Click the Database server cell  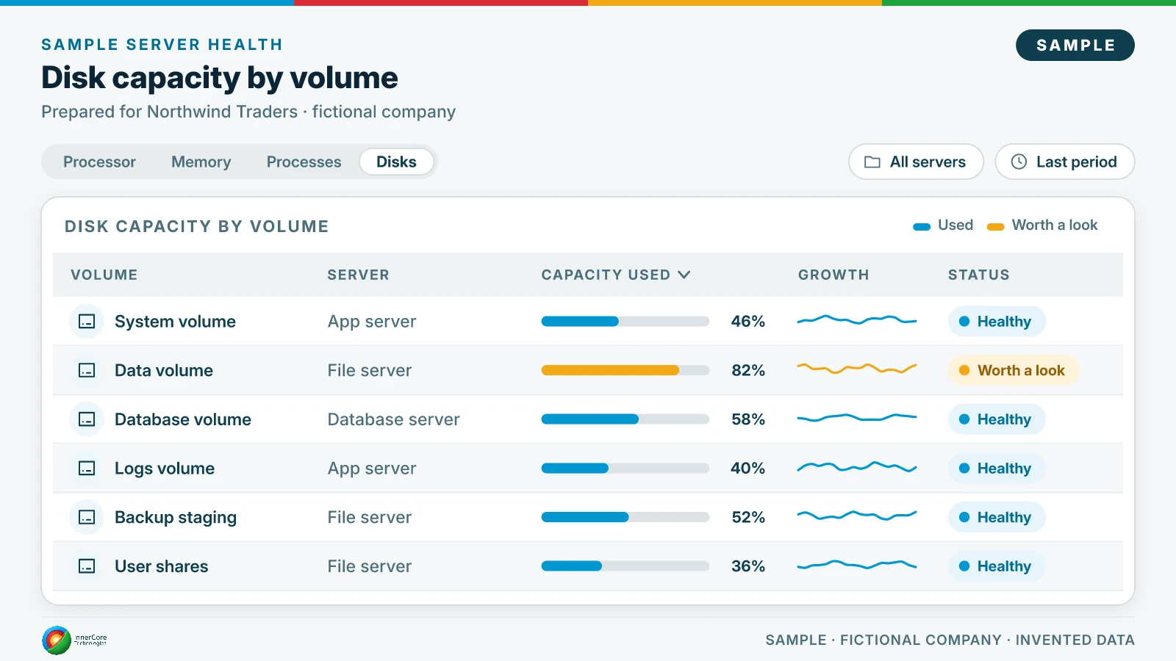coord(394,419)
